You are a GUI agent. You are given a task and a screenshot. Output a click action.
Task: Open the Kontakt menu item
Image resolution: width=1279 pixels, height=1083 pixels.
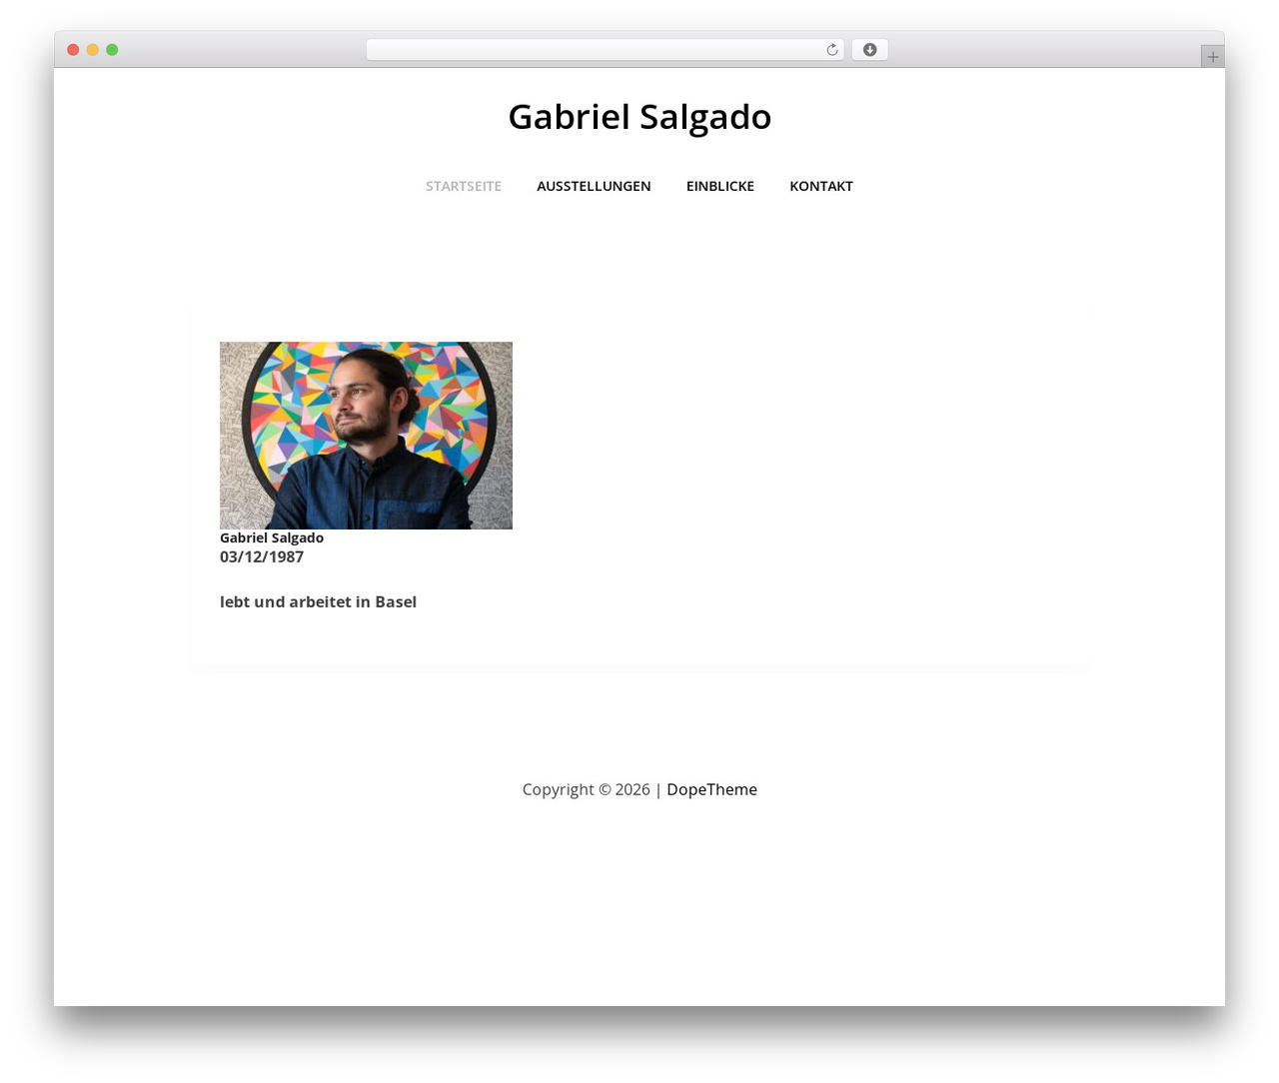[821, 186]
